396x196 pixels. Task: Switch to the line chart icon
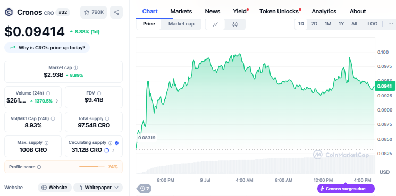click(x=215, y=24)
